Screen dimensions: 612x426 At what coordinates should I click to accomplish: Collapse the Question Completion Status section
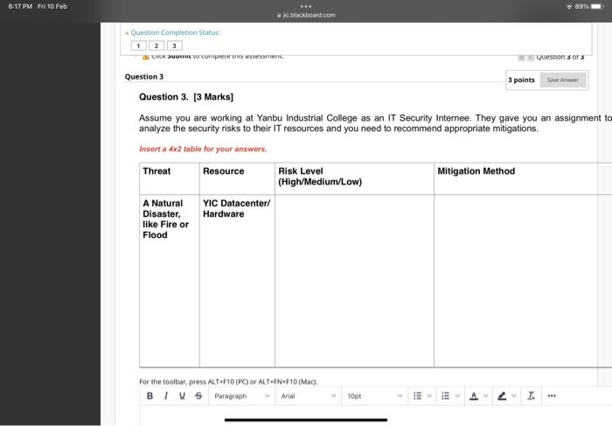tap(127, 33)
